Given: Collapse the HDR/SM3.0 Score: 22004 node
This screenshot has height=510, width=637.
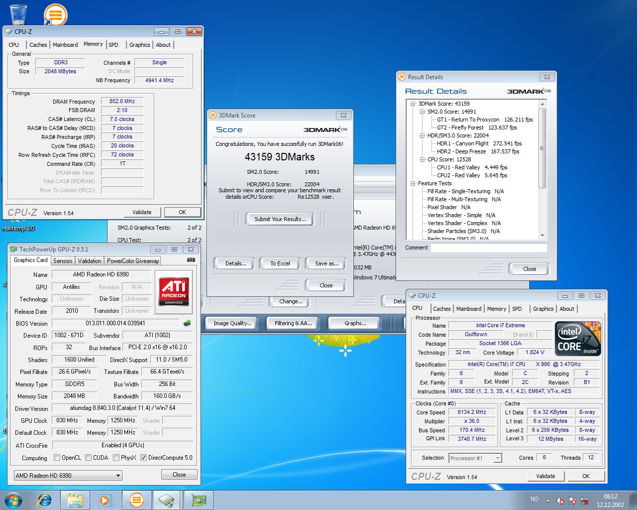Looking at the screenshot, I should (422, 135).
